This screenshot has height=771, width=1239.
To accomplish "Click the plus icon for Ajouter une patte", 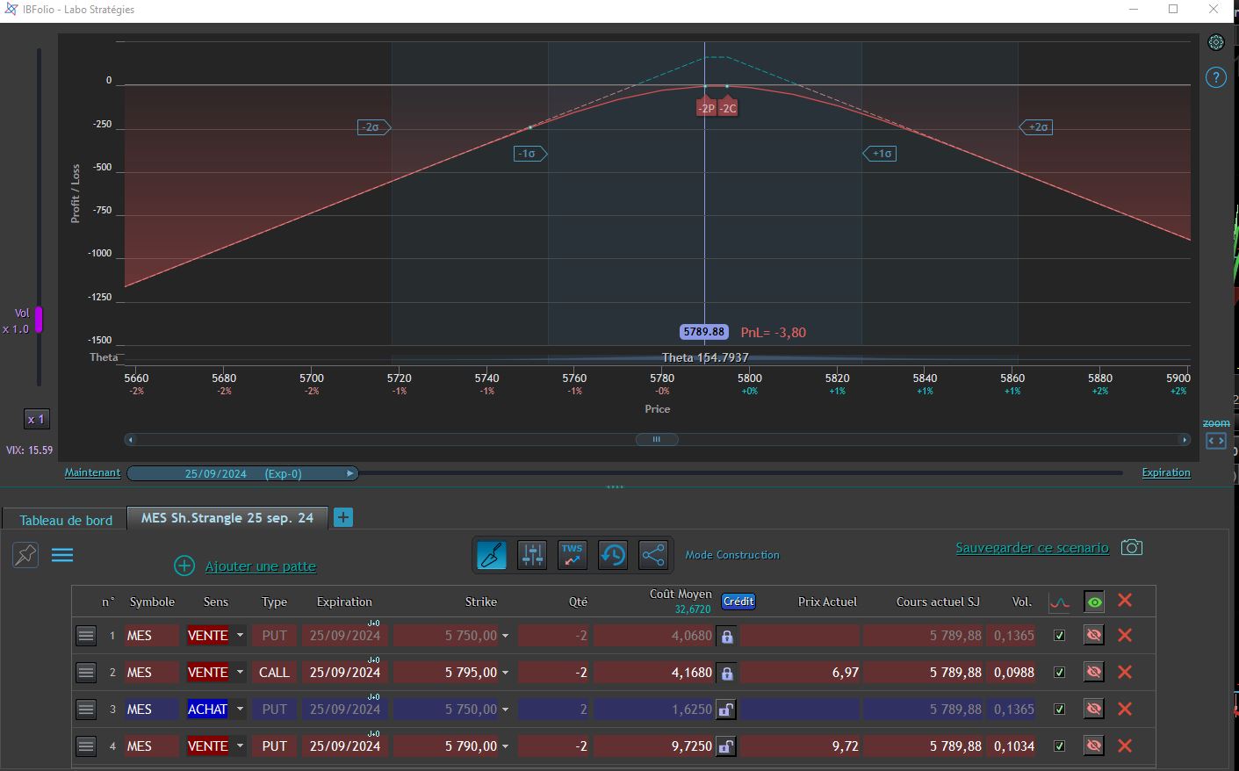I will (x=184, y=566).
